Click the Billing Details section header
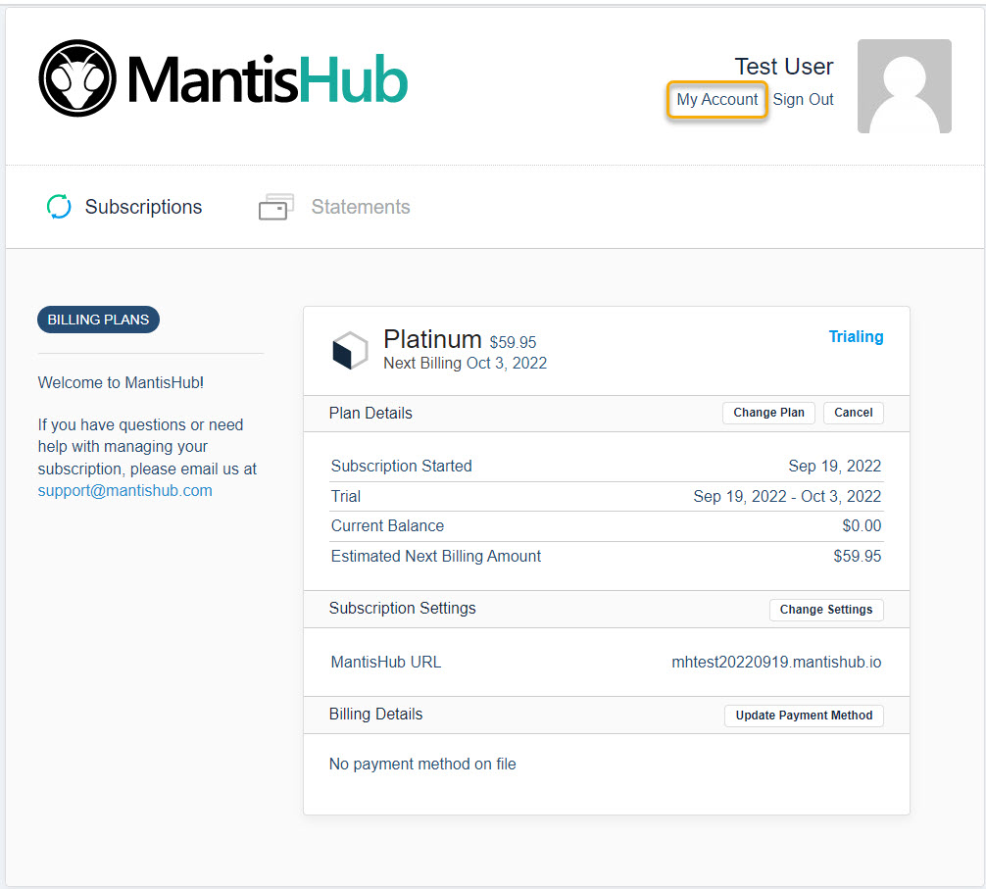 point(375,715)
